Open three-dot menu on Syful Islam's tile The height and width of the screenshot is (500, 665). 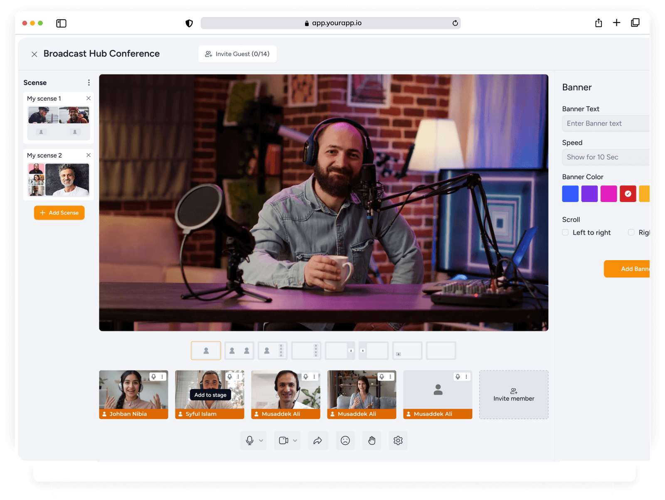pyautogui.click(x=238, y=377)
